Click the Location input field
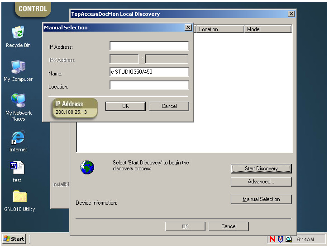329x248 pixels. [x=149, y=85]
